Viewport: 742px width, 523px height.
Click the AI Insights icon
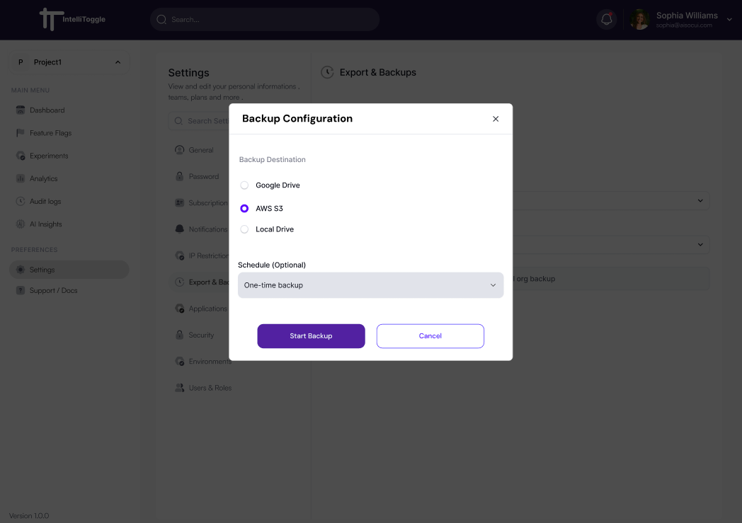click(x=21, y=224)
